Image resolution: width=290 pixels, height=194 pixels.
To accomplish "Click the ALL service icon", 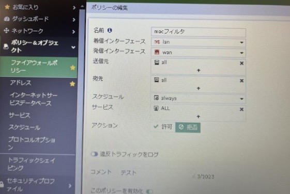I will click(156, 108).
